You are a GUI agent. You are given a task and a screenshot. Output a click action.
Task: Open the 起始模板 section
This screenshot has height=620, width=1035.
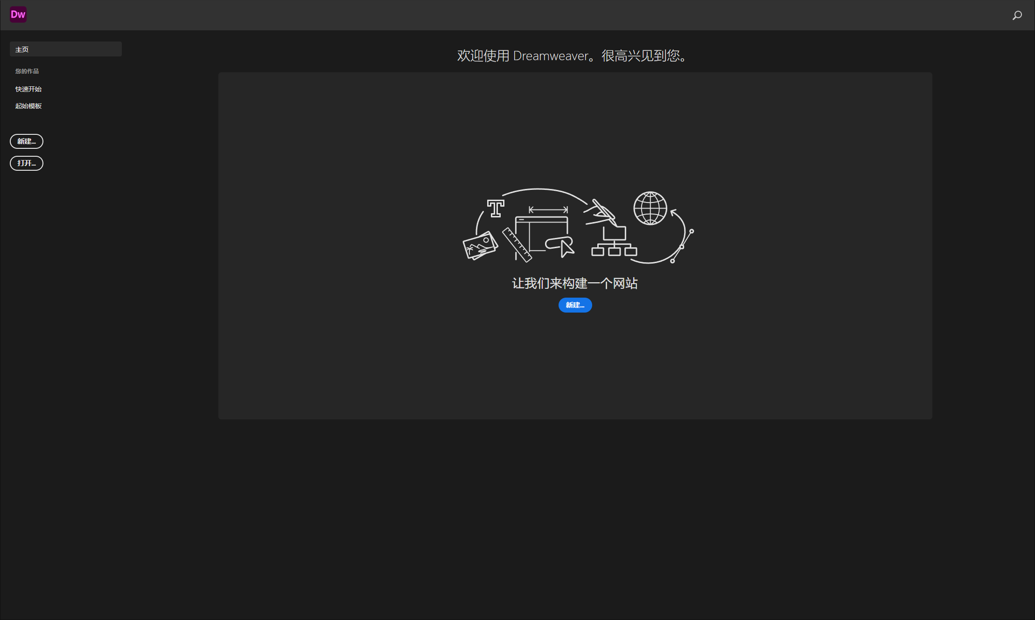tap(28, 106)
